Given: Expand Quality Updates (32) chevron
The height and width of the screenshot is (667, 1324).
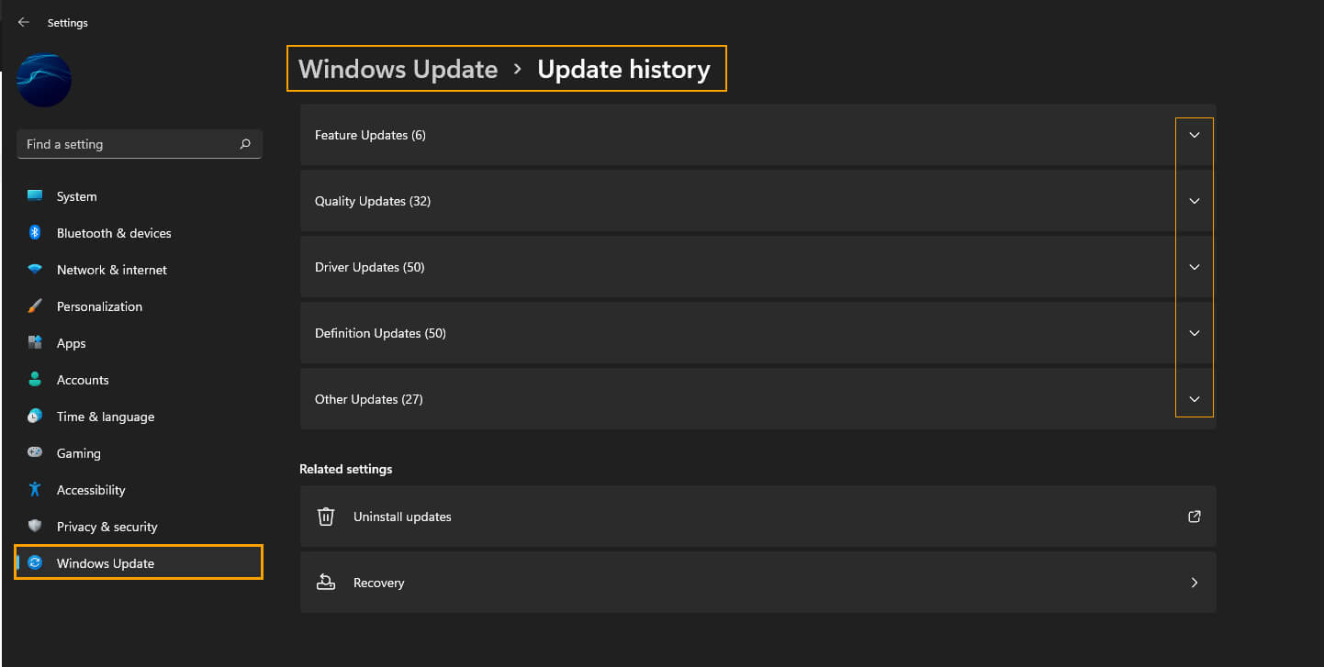Looking at the screenshot, I should [1195, 201].
